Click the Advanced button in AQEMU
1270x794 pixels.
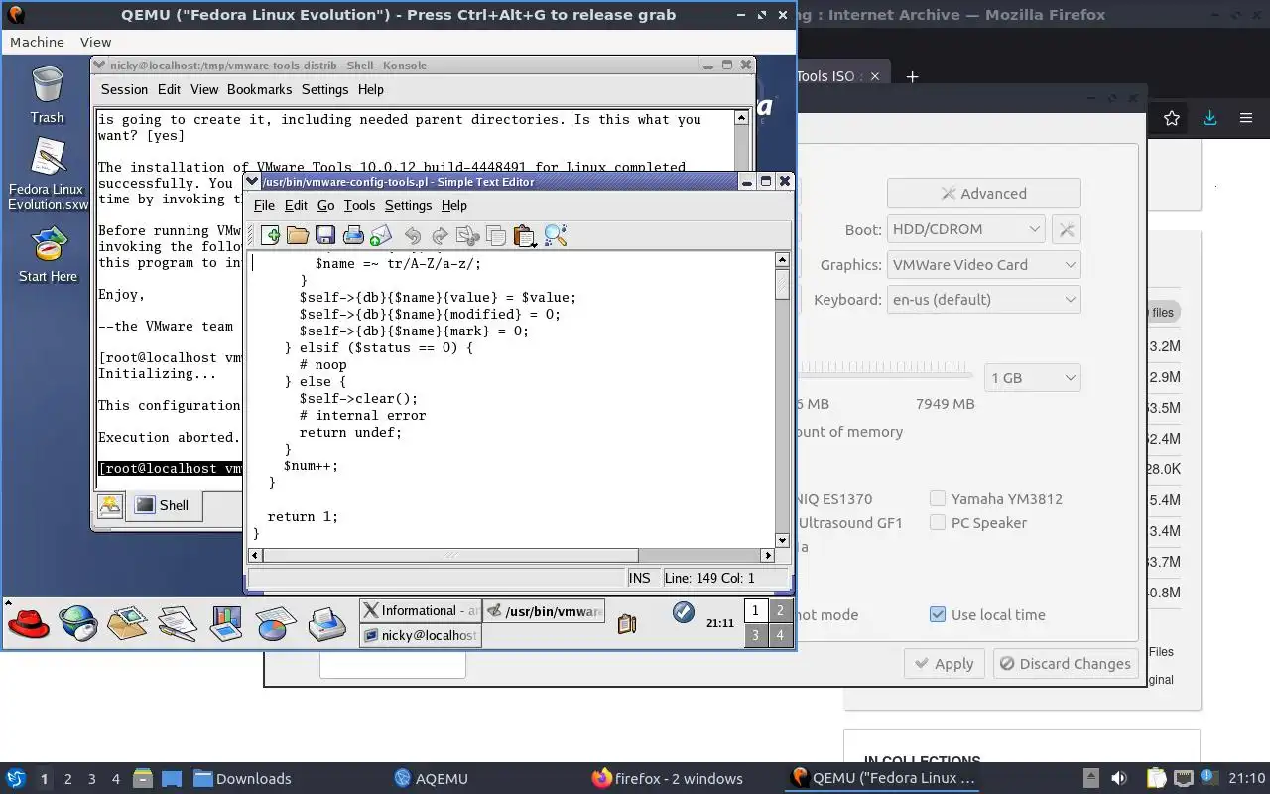[983, 194]
